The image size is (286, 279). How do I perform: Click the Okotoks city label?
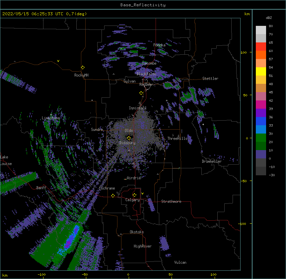(x=137, y=232)
